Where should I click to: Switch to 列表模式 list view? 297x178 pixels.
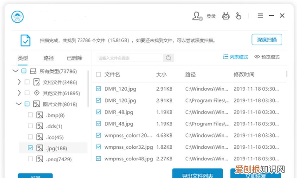[x=235, y=57]
